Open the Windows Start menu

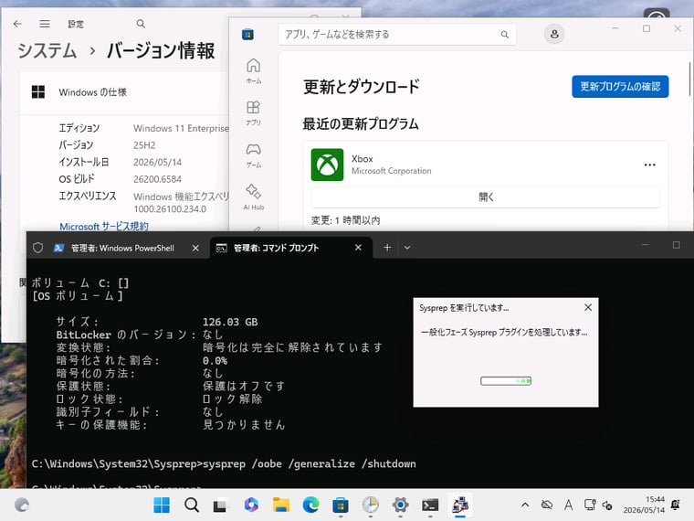[x=161, y=505]
